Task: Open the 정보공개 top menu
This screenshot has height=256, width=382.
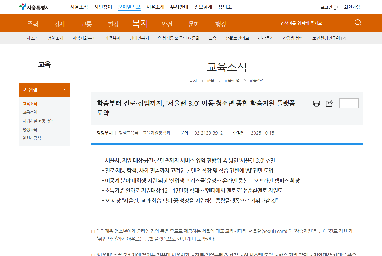Action: (203, 7)
